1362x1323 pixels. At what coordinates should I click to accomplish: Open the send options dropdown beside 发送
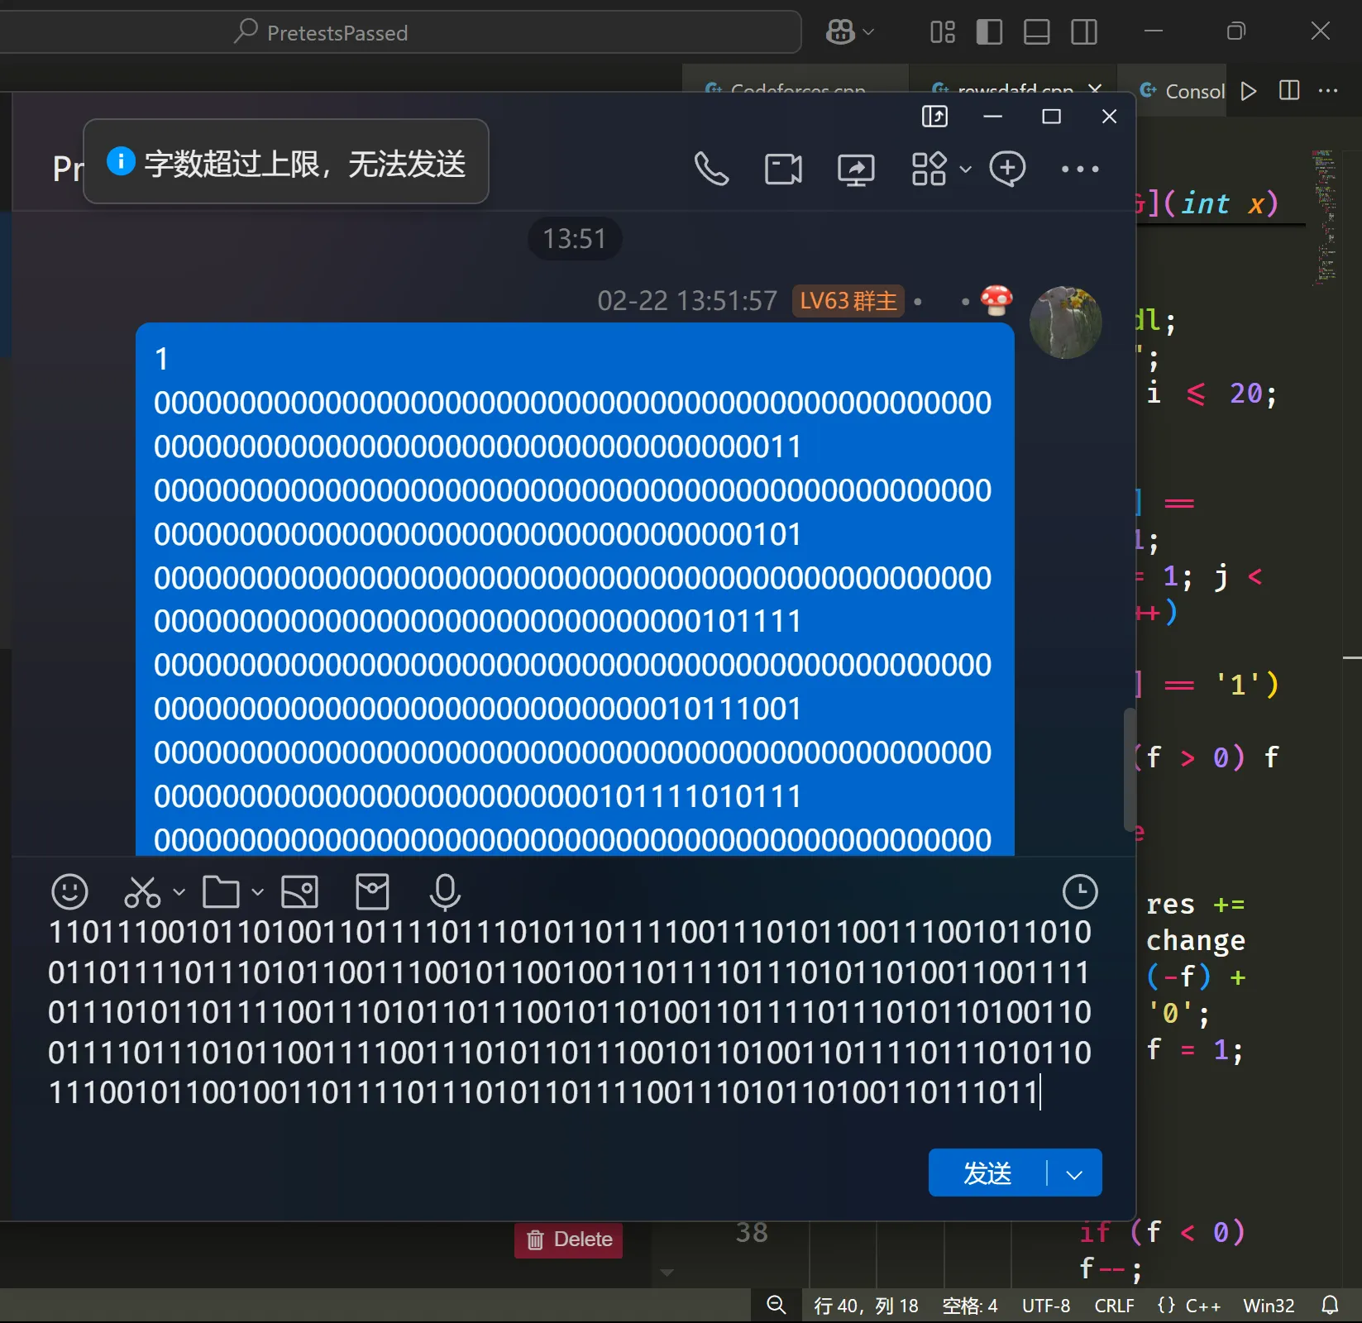coord(1073,1173)
